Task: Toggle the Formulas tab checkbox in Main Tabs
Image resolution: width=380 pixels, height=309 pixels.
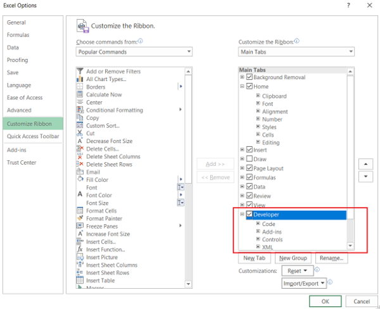Action: point(250,177)
